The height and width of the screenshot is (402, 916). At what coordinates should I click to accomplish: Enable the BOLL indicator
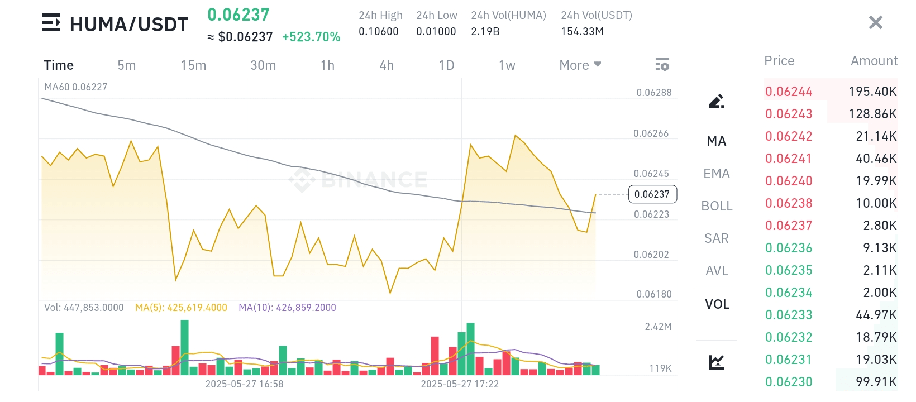coord(717,206)
